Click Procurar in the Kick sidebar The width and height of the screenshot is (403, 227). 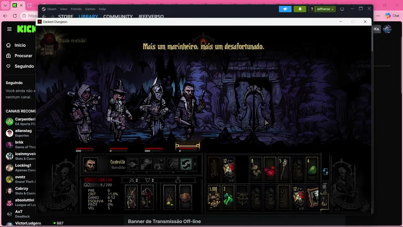pos(19,55)
